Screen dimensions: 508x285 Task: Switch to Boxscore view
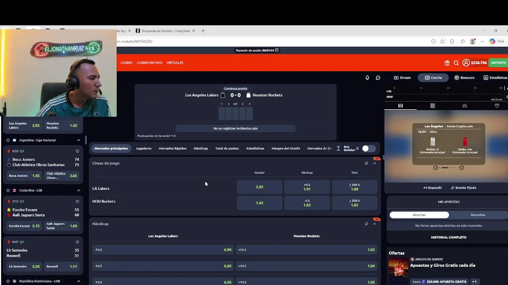[x=464, y=78]
